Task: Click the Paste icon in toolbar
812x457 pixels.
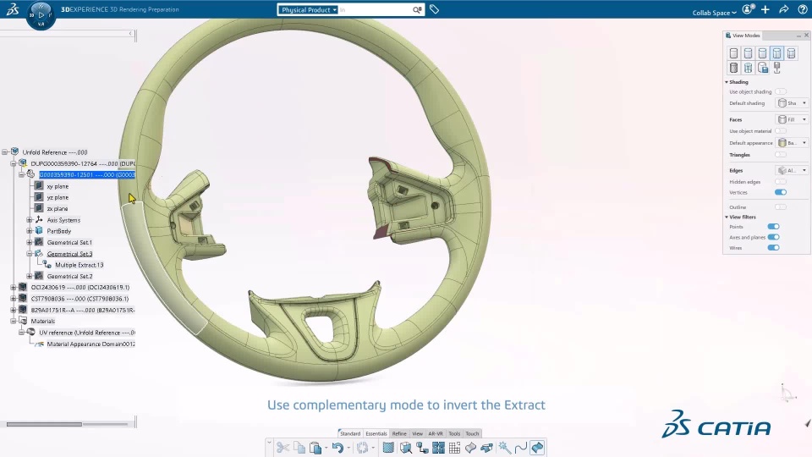Action: tap(315, 447)
